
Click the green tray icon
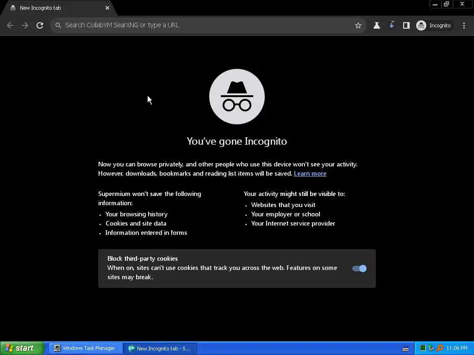(423, 348)
